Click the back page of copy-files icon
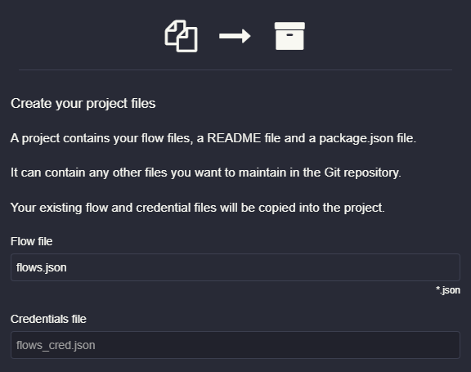Screen dimensions: 471x372 coord(173,32)
